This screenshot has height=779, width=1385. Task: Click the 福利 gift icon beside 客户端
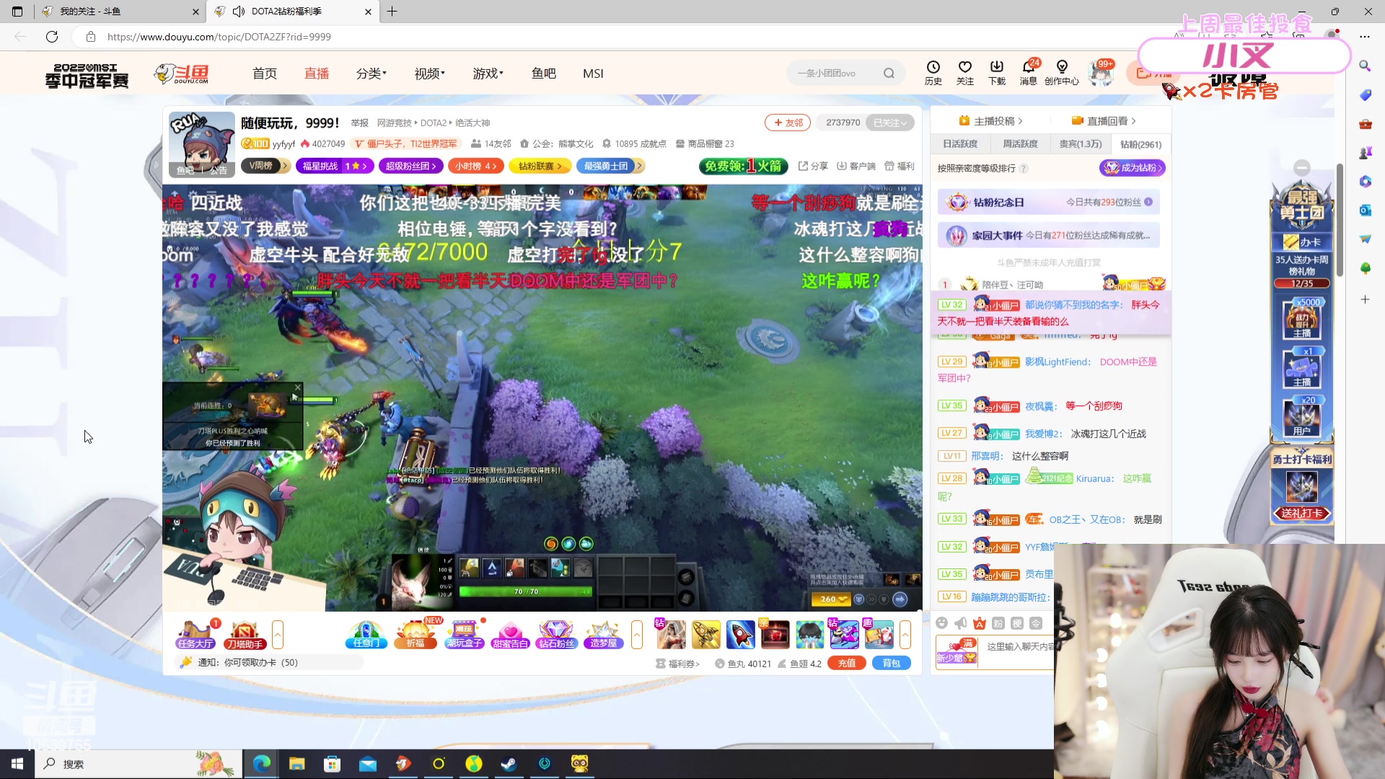900,166
